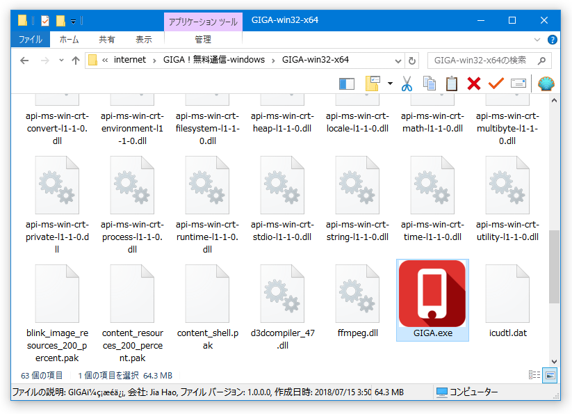Screen dimensions: 572x414
Task: Click the Paste clipboard toolbar icon
Action: click(x=452, y=83)
